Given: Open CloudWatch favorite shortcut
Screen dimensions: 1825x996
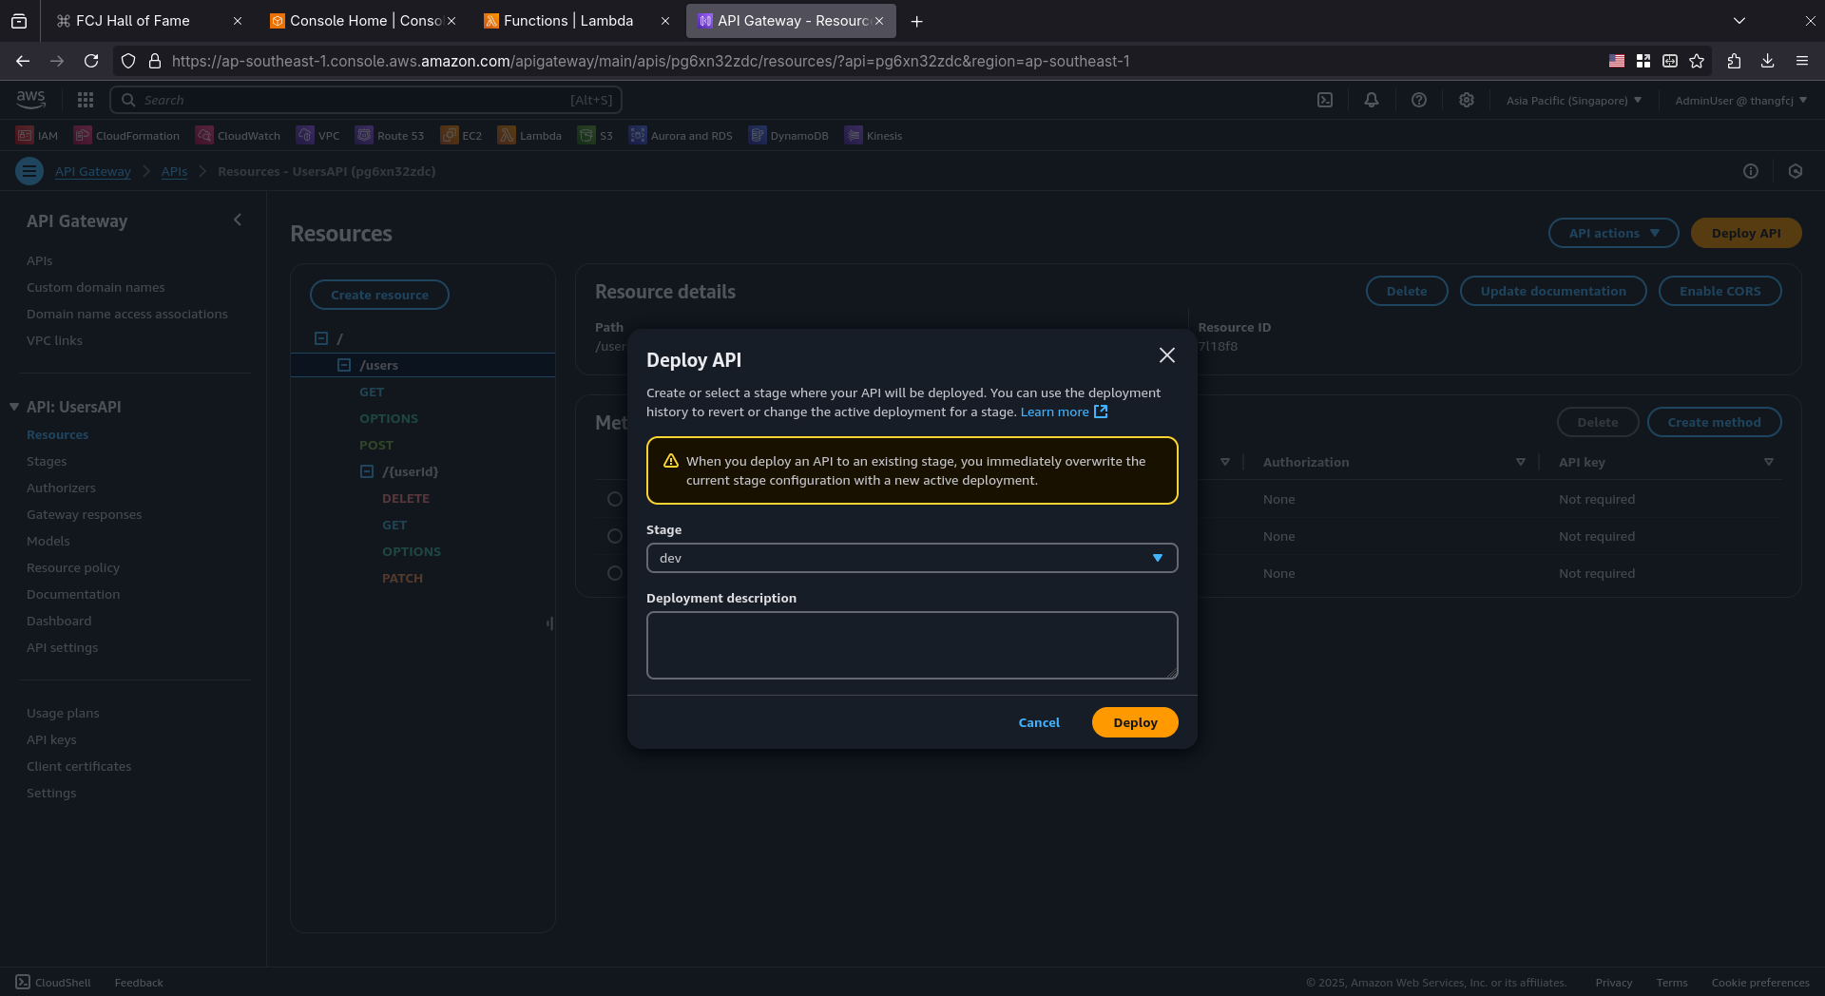Looking at the screenshot, I should [x=238, y=135].
